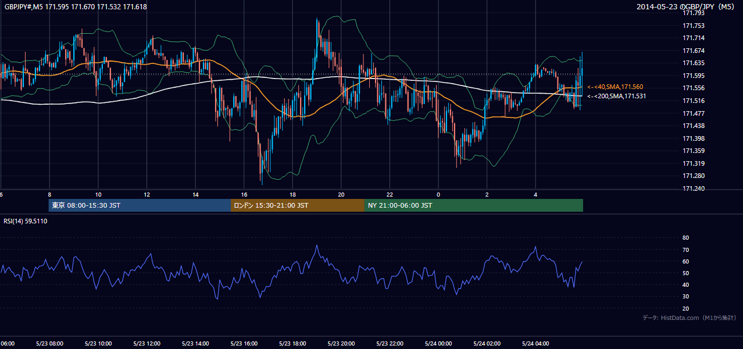This screenshot has width=743, height=349.
Task: Click the 5/23 20:00 bottom time label
Action: coord(341,344)
